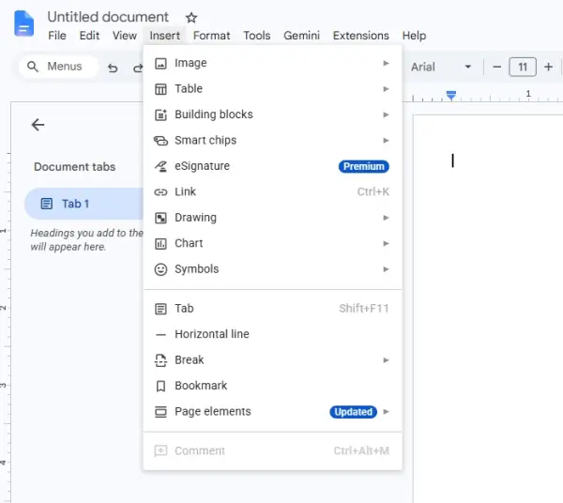Click the Bookmark icon in the Insert menu
Viewport: 563px width, 503px height.
pos(160,386)
